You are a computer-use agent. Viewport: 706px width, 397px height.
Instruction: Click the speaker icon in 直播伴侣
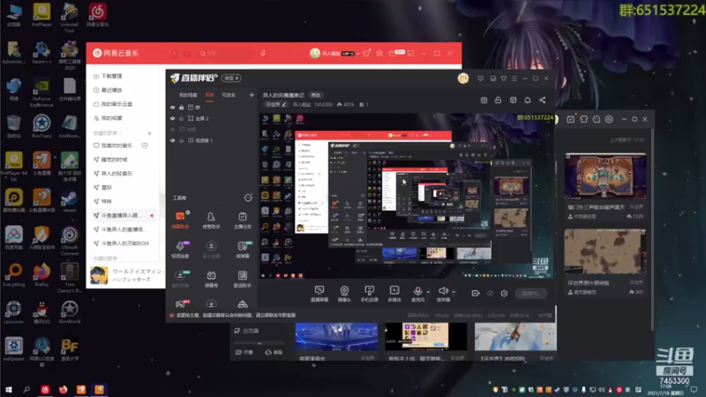coord(443,291)
